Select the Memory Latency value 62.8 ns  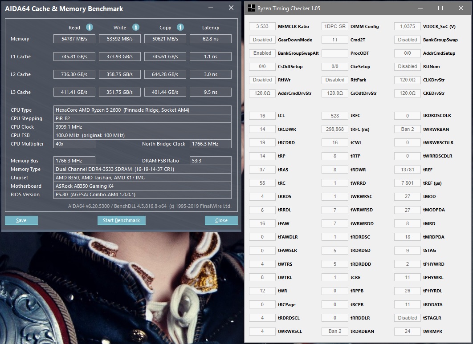coord(211,39)
